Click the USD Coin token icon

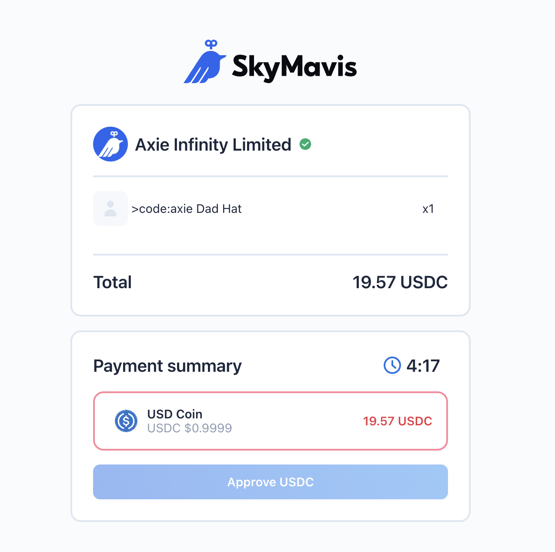point(126,421)
